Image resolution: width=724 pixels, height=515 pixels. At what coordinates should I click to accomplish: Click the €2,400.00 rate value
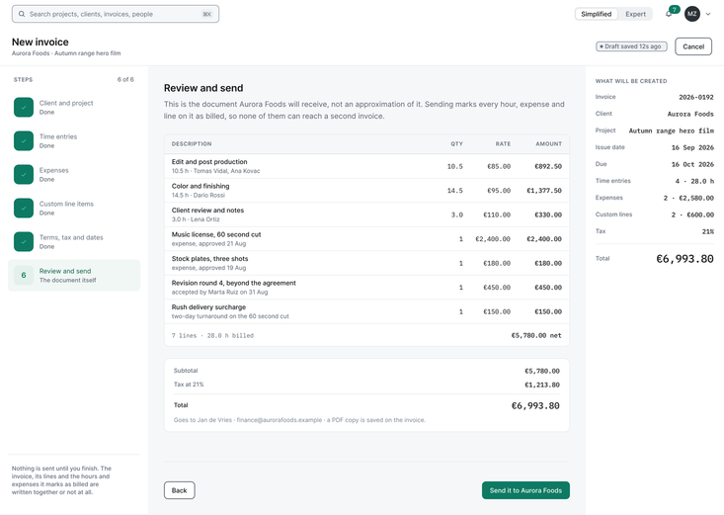tap(493, 239)
